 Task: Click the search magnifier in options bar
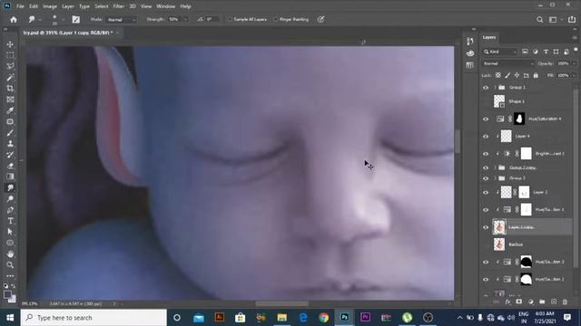click(x=540, y=20)
